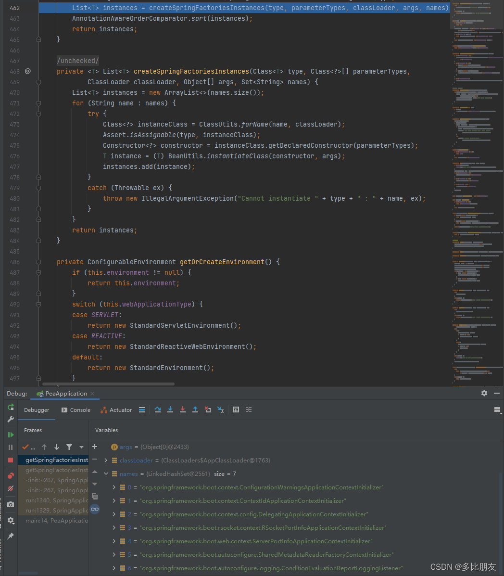Viewport: 504px width, 576px height.
Task: Open View Breakpoints dialog
Action: click(x=11, y=475)
